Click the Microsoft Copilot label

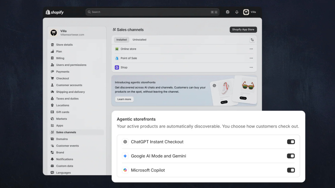tap(148, 170)
